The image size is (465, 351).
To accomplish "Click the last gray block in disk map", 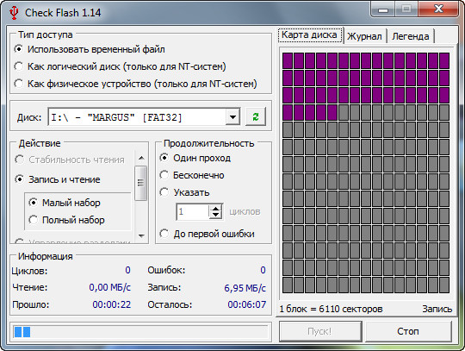I will (444, 285).
